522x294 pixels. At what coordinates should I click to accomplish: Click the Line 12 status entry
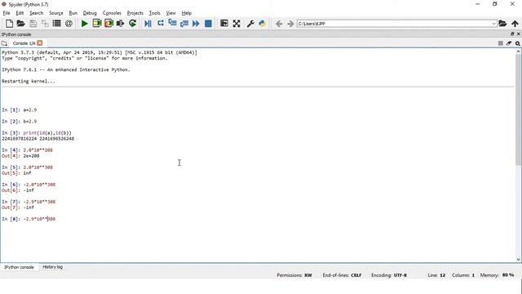[x=436, y=275]
